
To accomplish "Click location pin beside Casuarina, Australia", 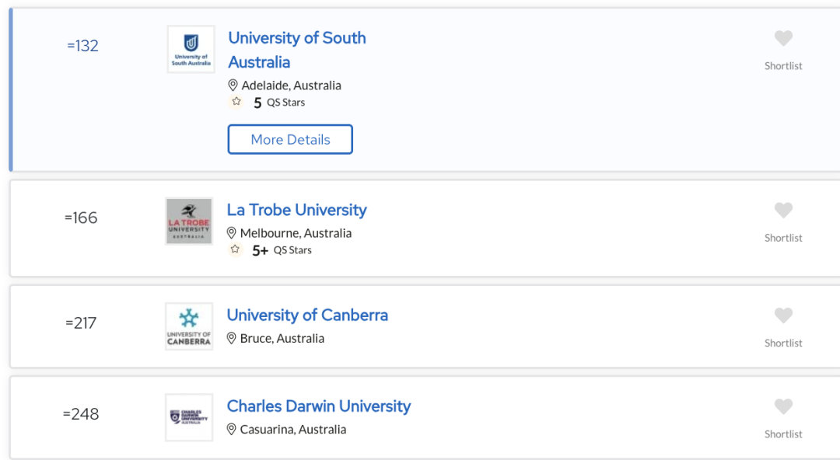I will (x=232, y=430).
